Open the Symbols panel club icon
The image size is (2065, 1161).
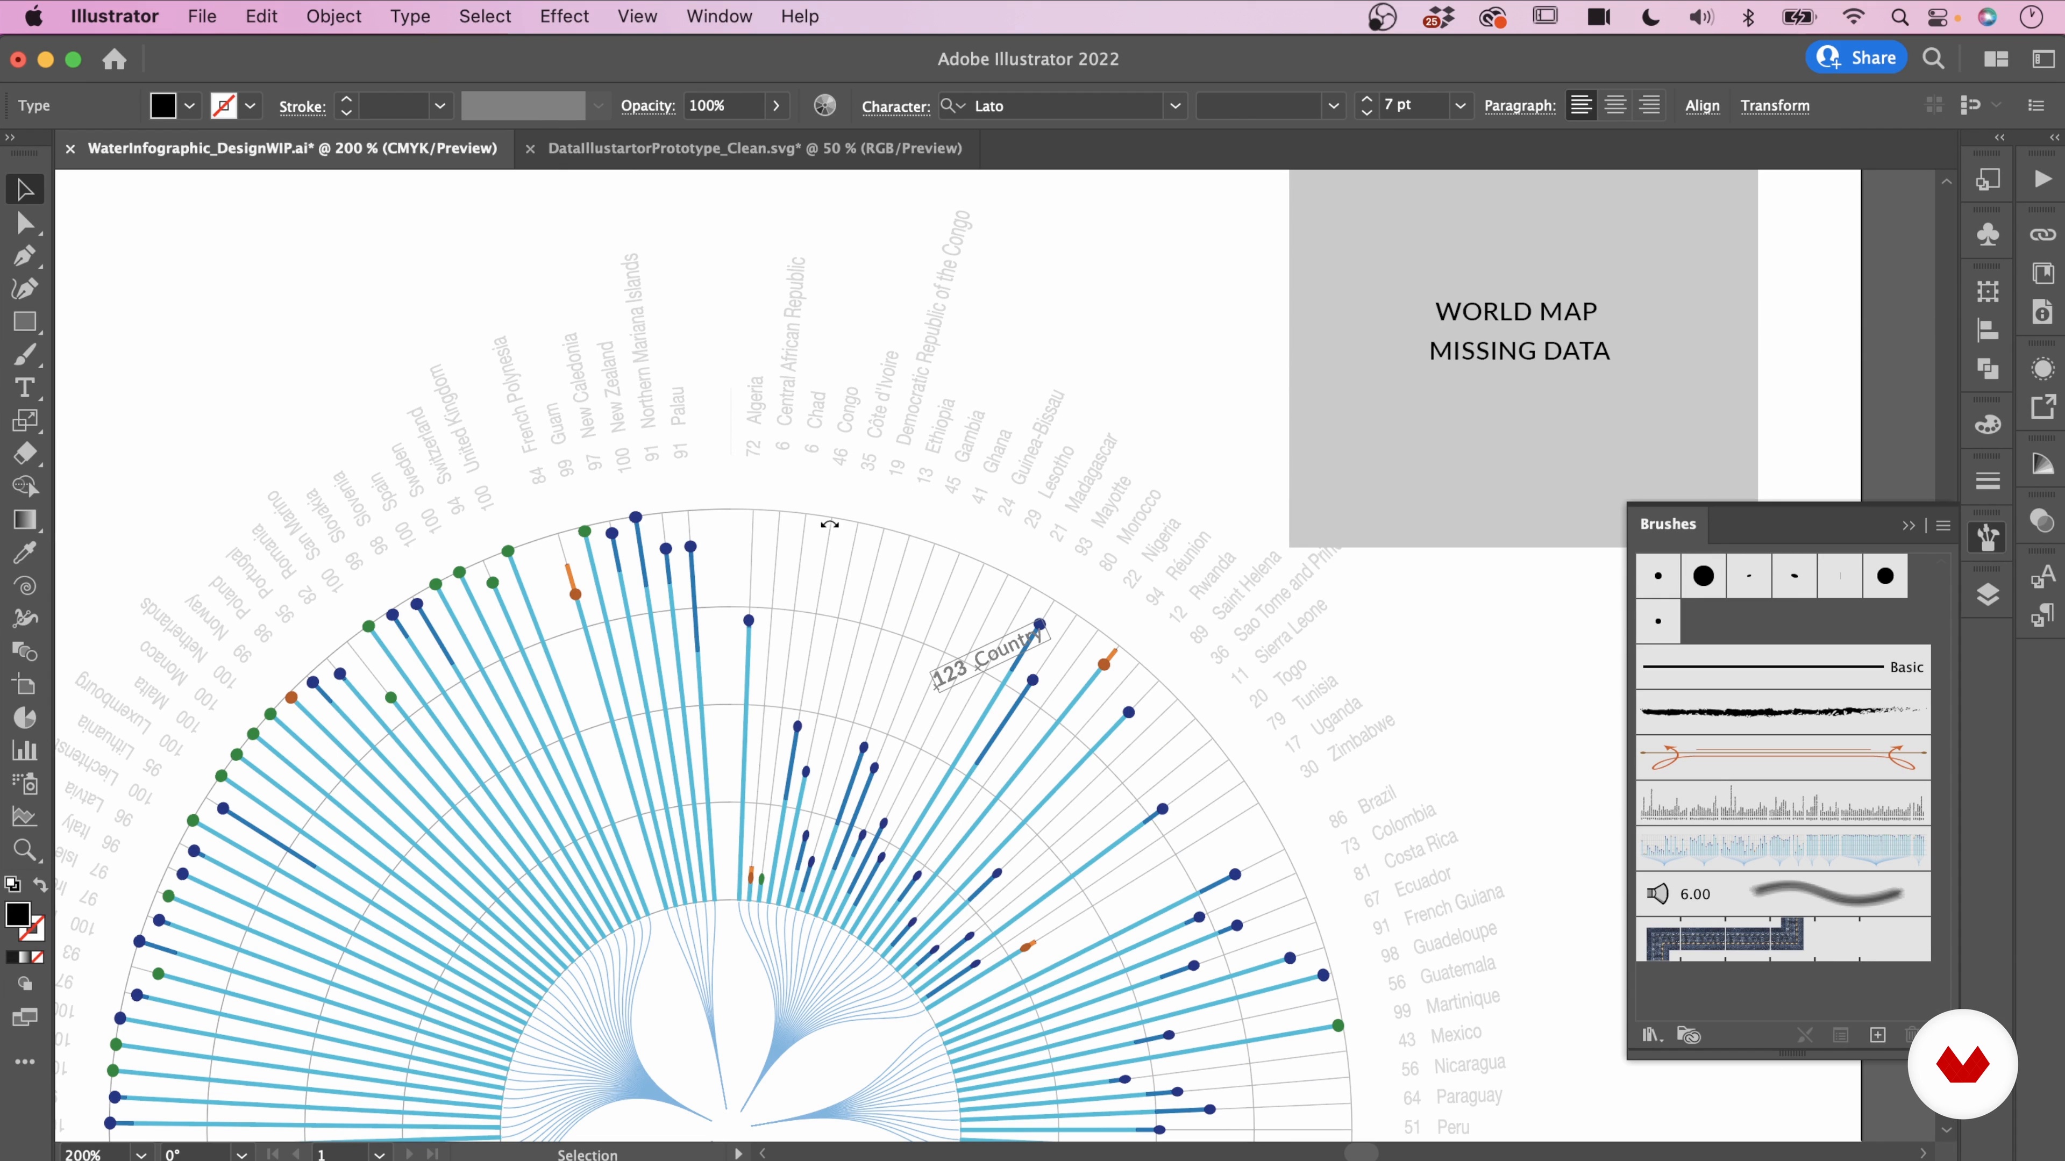tap(1988, 235)
